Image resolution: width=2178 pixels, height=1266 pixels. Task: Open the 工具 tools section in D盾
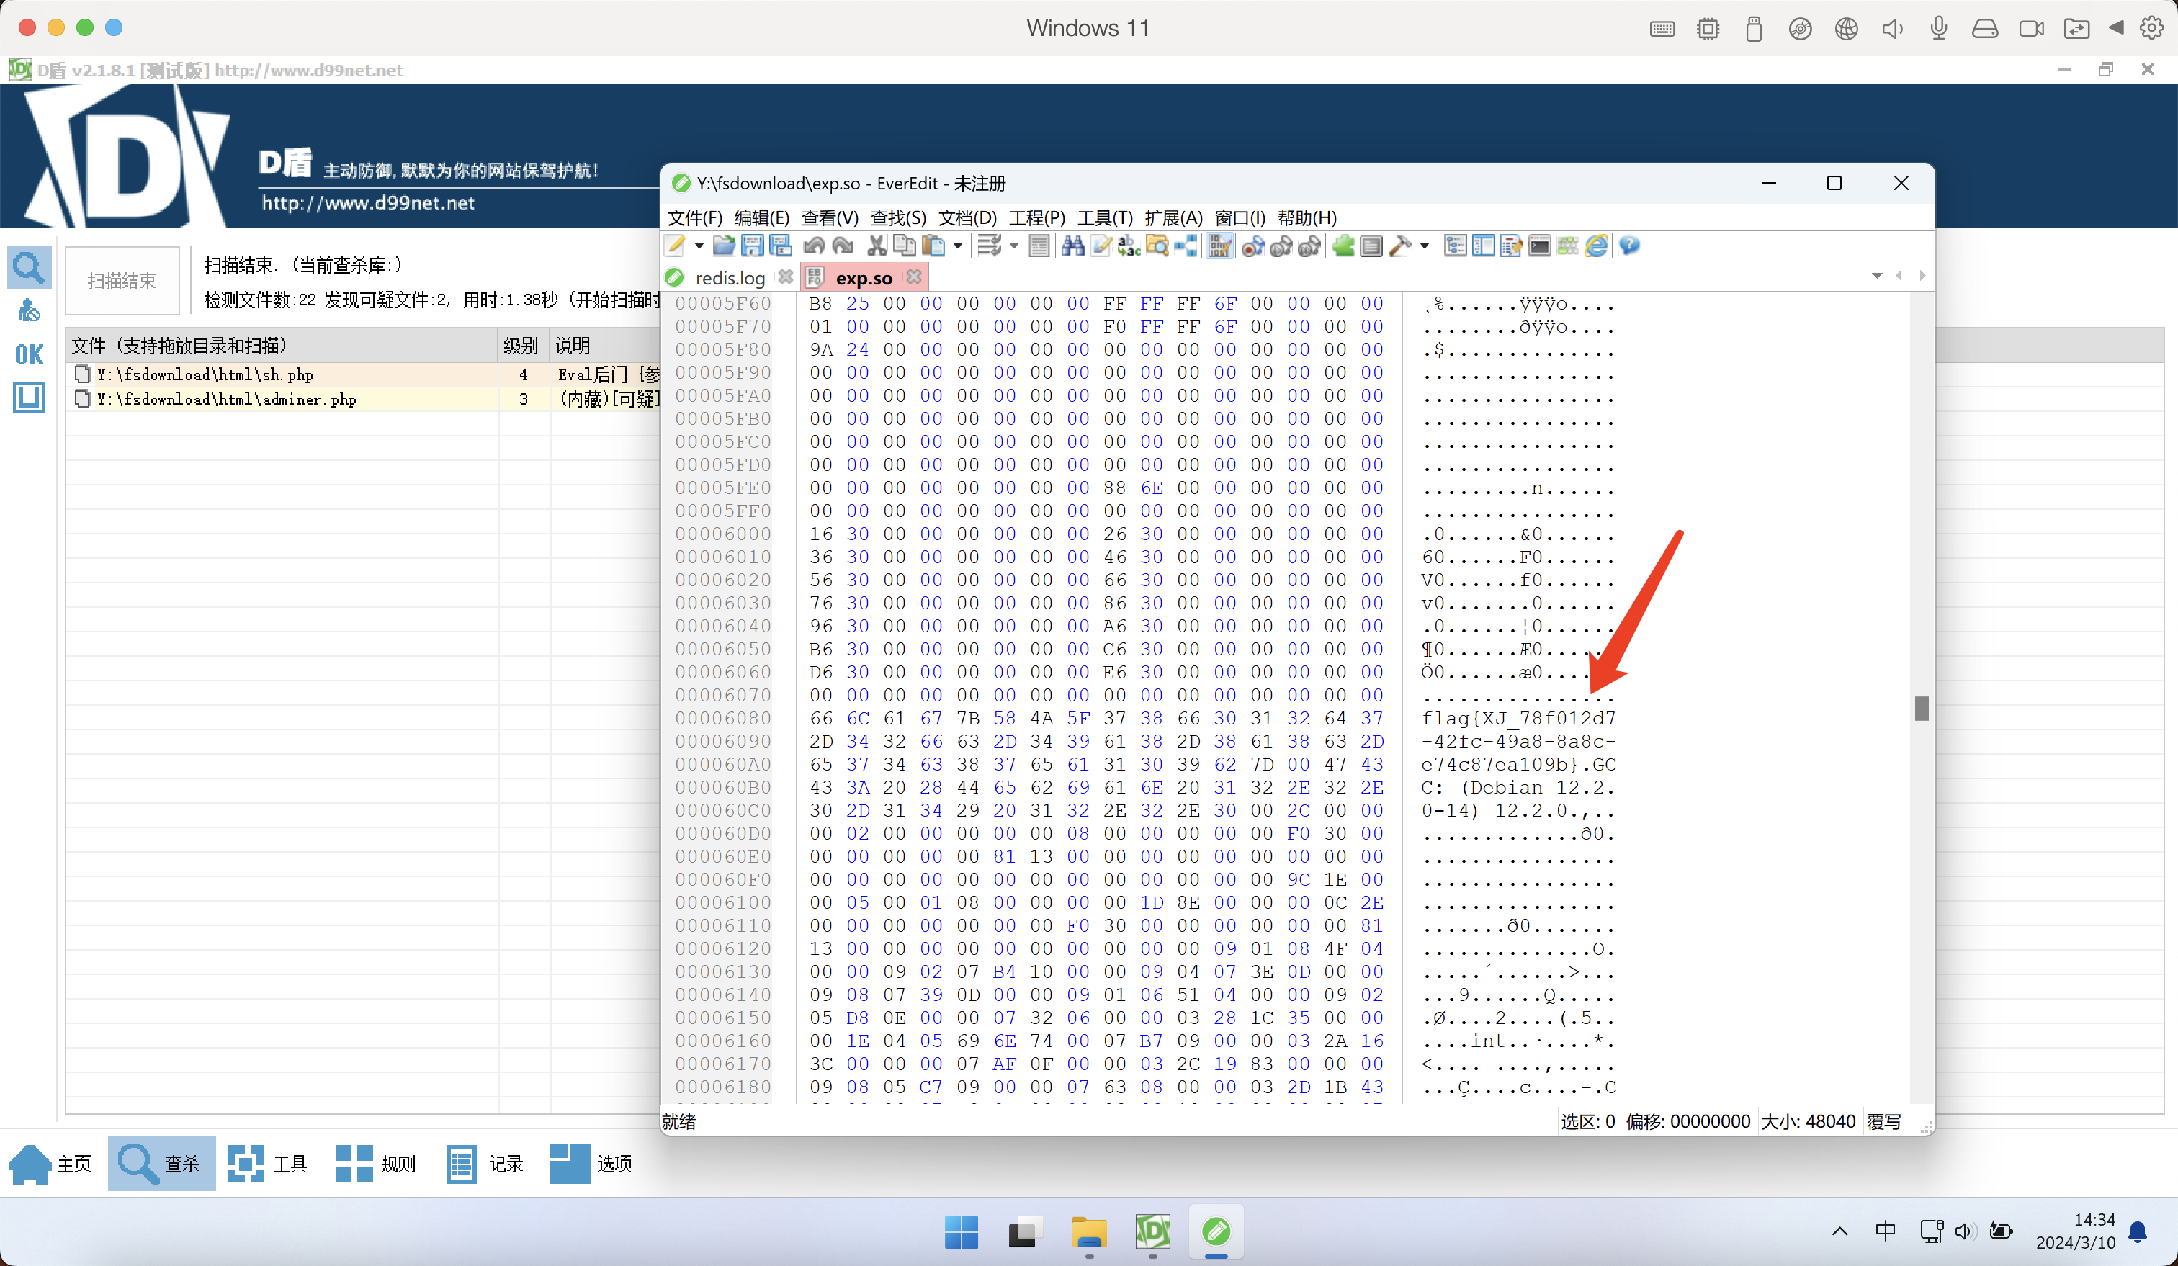267,1164
